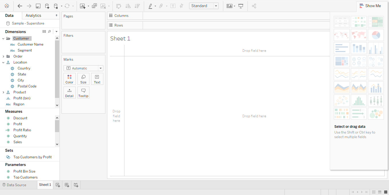The width and height of the screenshot is (389, 195).
Task: Open Presentation Mode from the toolbar
Action: pyautogui.click(x=241, y=6)
